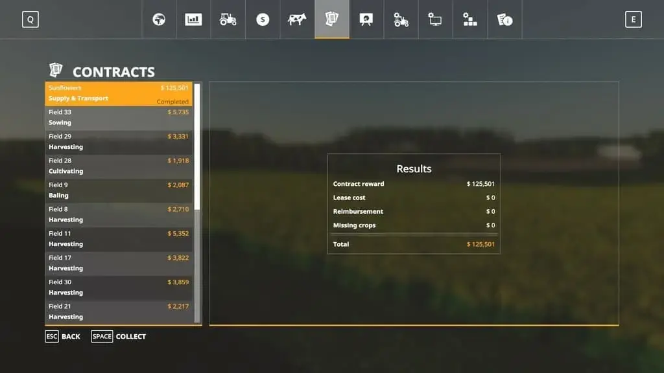Open the map globe icon tab
Image resolution: width=664 pixels, height=373 pixels.
coord(159,19)
